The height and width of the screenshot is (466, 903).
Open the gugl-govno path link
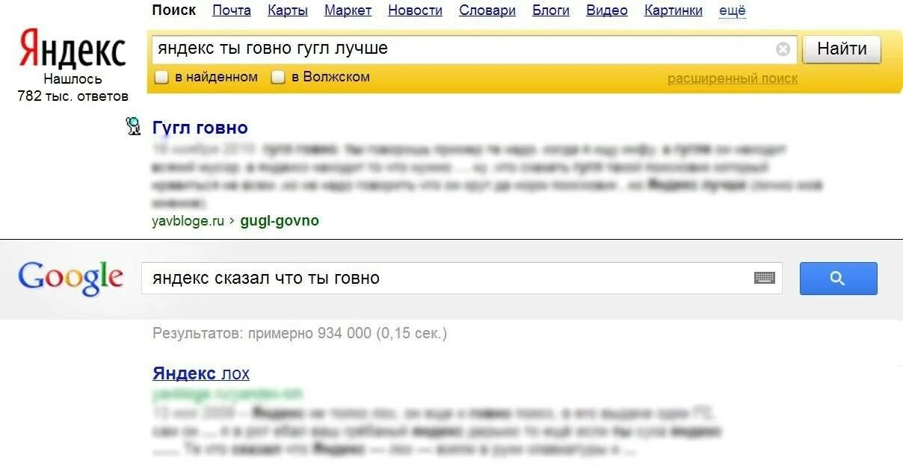280,221
